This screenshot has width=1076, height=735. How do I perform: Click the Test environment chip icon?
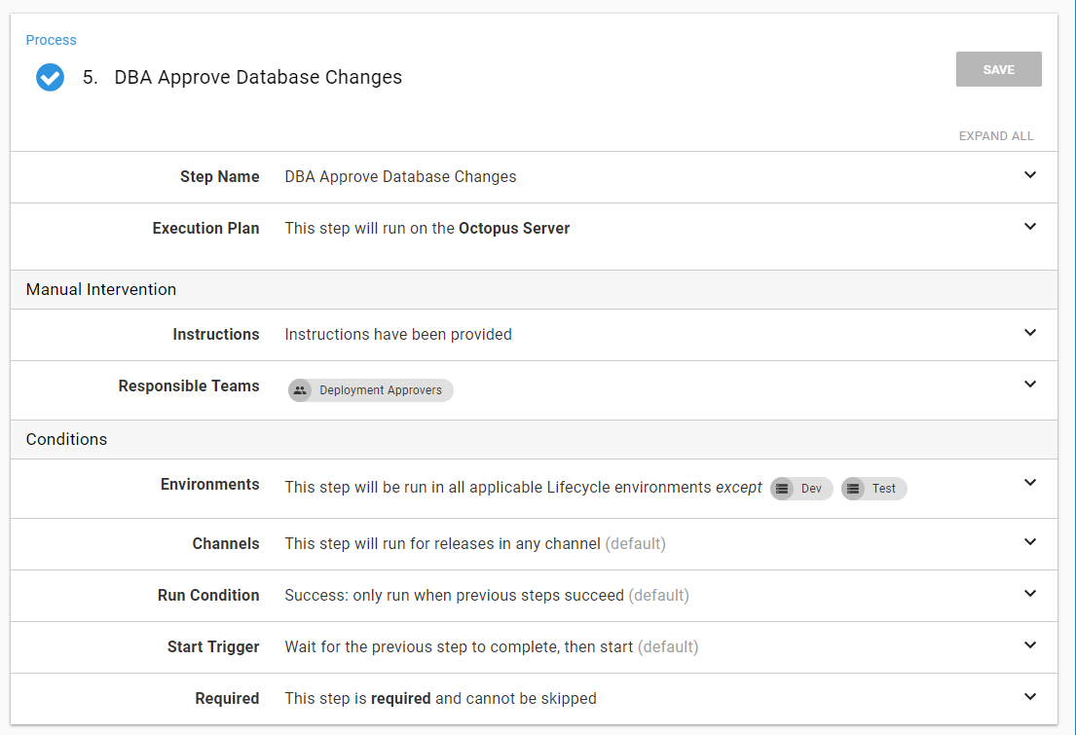coord(853,489)
